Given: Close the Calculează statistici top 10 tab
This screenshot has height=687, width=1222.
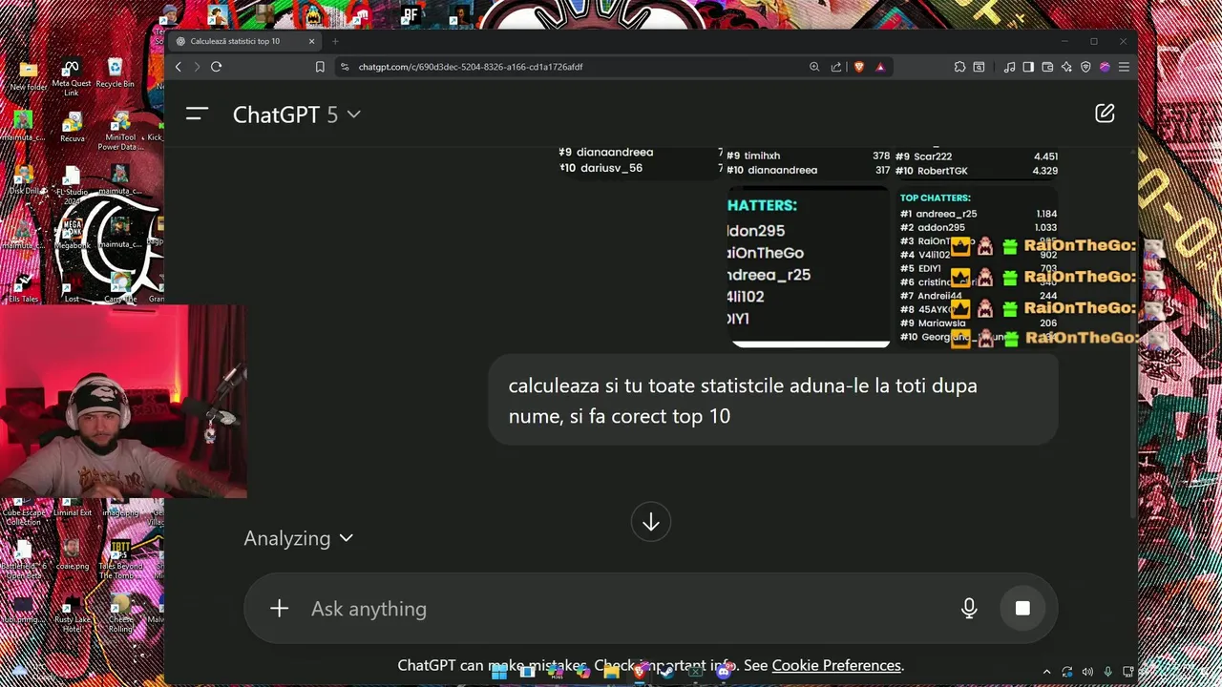Looking at the screenshot, I should 311,41.
